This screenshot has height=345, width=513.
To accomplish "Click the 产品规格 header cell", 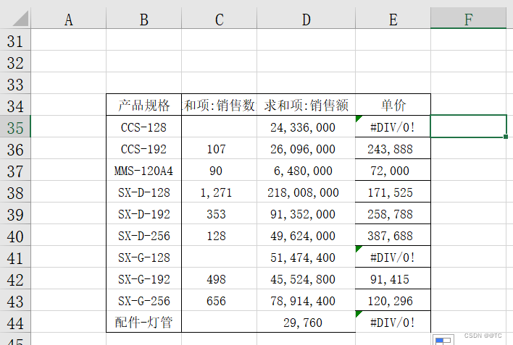I will coord(144,105).
